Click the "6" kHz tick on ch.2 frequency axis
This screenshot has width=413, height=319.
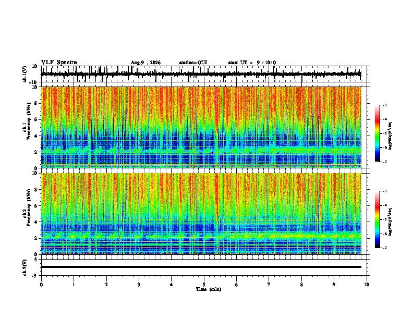coord(37,205)
